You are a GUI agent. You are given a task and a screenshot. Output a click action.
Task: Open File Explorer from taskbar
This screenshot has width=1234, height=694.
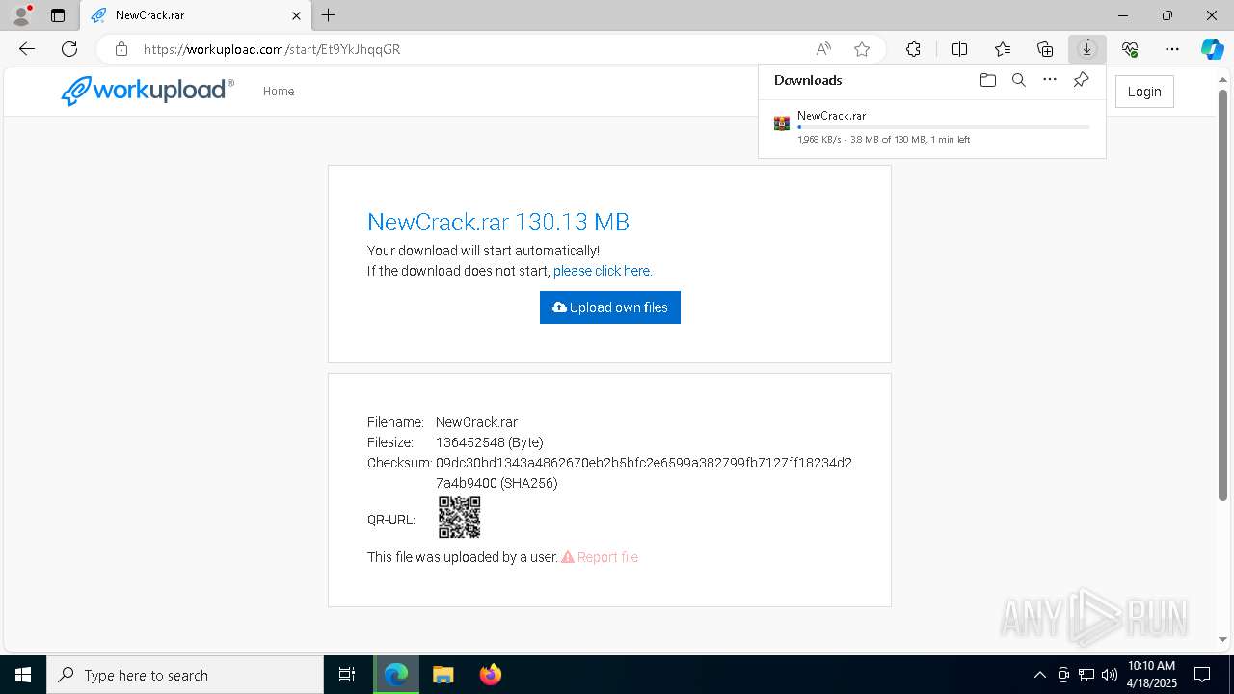[x=443, y=675]
